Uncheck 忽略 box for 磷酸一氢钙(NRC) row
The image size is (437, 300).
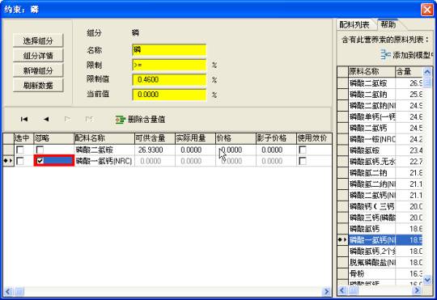coord(40,161)
